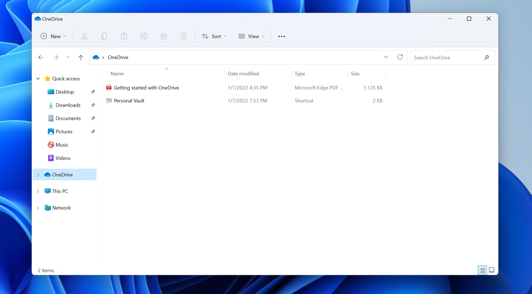This screenshot has width=532, height=294.
Task: Switch to large icons view
Action: coord(492,270)
